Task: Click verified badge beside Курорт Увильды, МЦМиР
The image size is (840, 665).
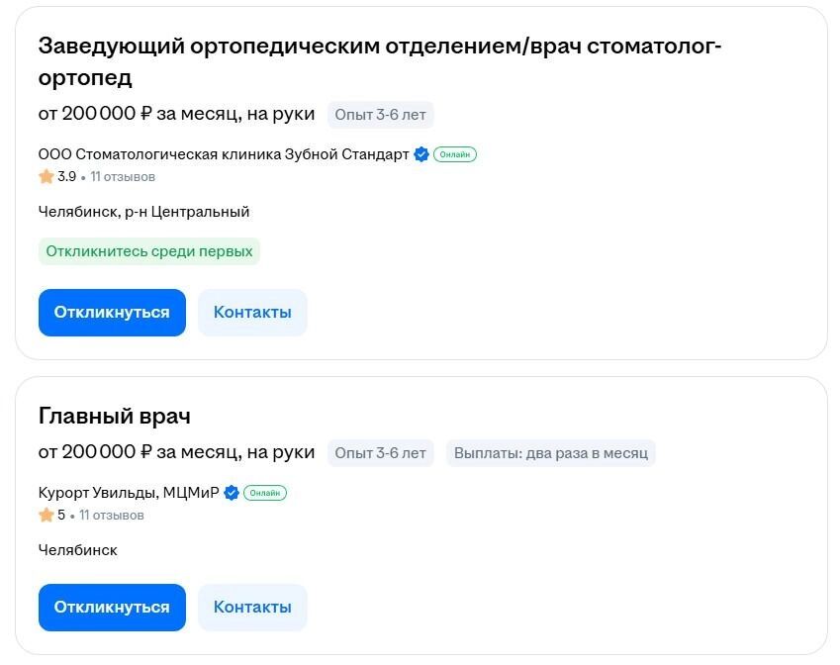Action: point(232,493)
